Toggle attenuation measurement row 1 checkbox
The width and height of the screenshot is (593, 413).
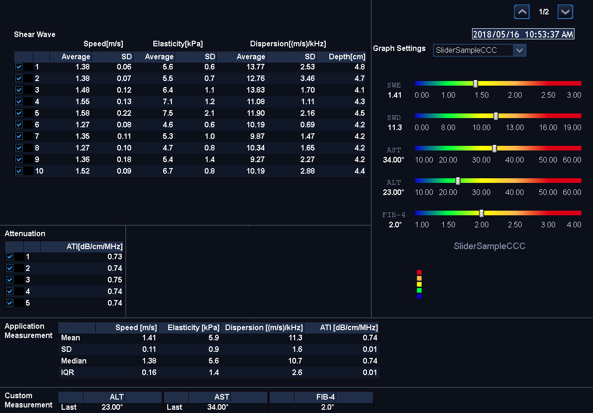(10, 257)
